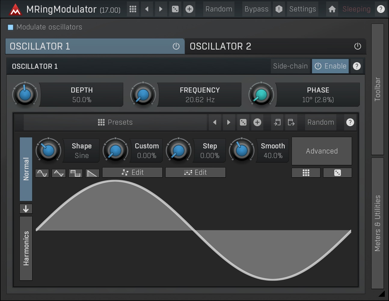Open the oscillator Presets dropdown
The width and height of the screenshot is (389, 301).
tap(115, 122)
